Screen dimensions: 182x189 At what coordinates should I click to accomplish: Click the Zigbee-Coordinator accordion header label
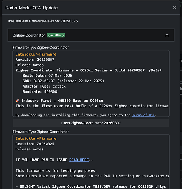point(29,36)
